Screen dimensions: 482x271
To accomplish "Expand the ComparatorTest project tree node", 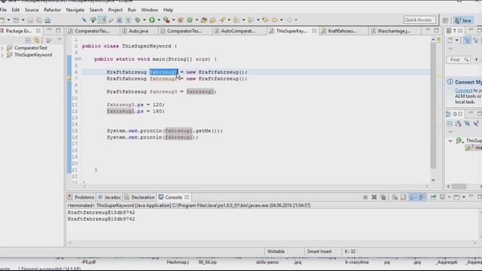I will pos(2,48).
